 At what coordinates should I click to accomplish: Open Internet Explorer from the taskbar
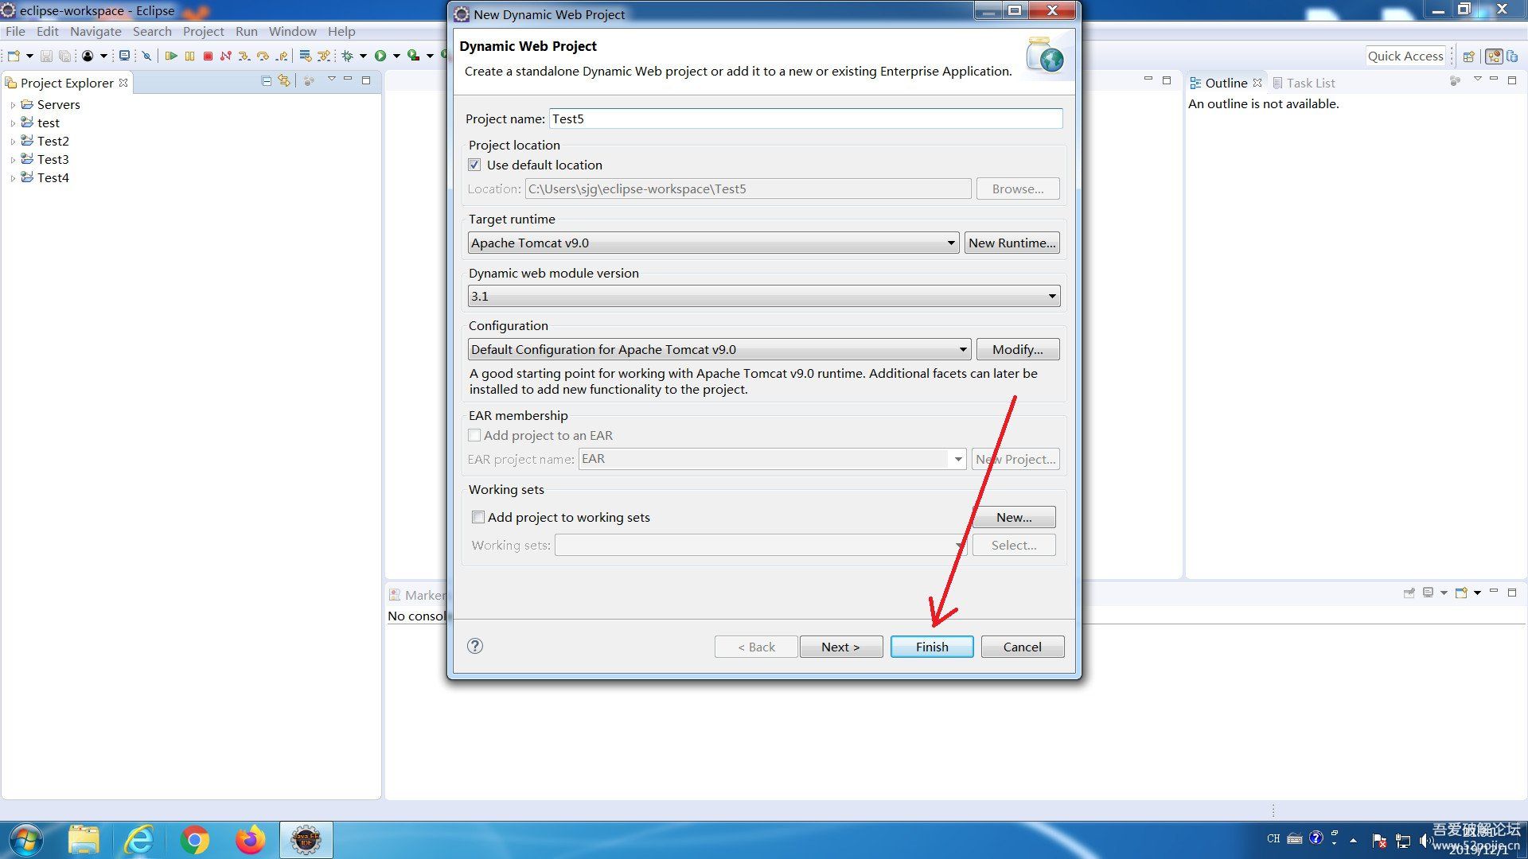(x=139, y=840)
